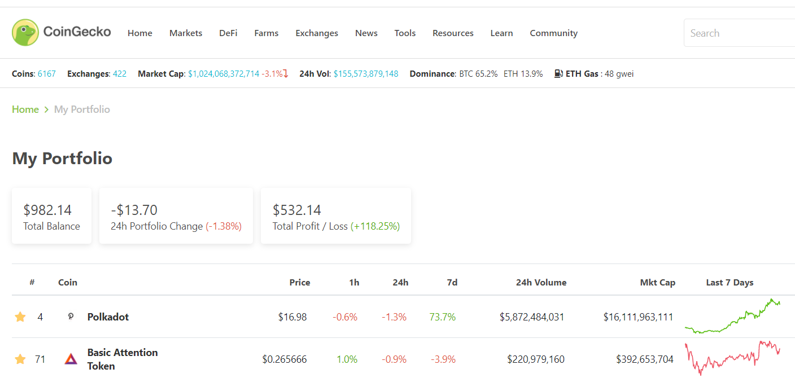Click the Polkadot 7-day green sparkline chart
The image size is (795, 391).
733,316
